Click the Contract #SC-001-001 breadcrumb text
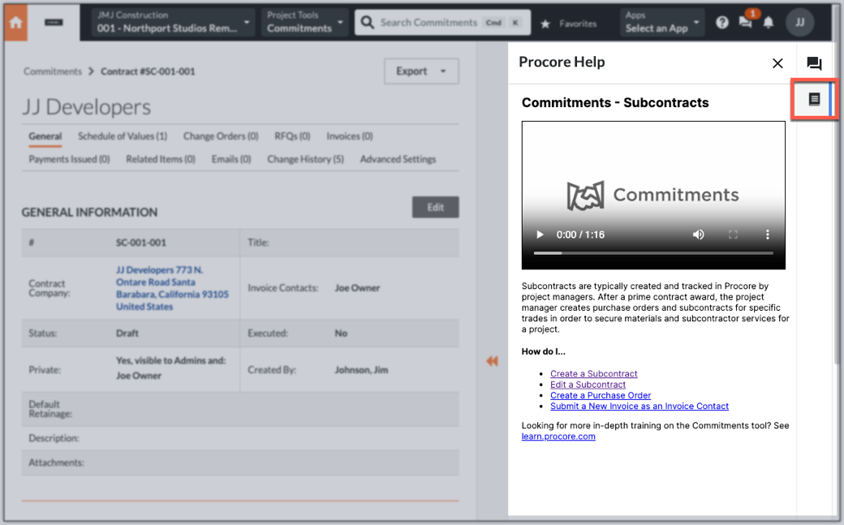The image size is (844, 525). tap(148, 71)
